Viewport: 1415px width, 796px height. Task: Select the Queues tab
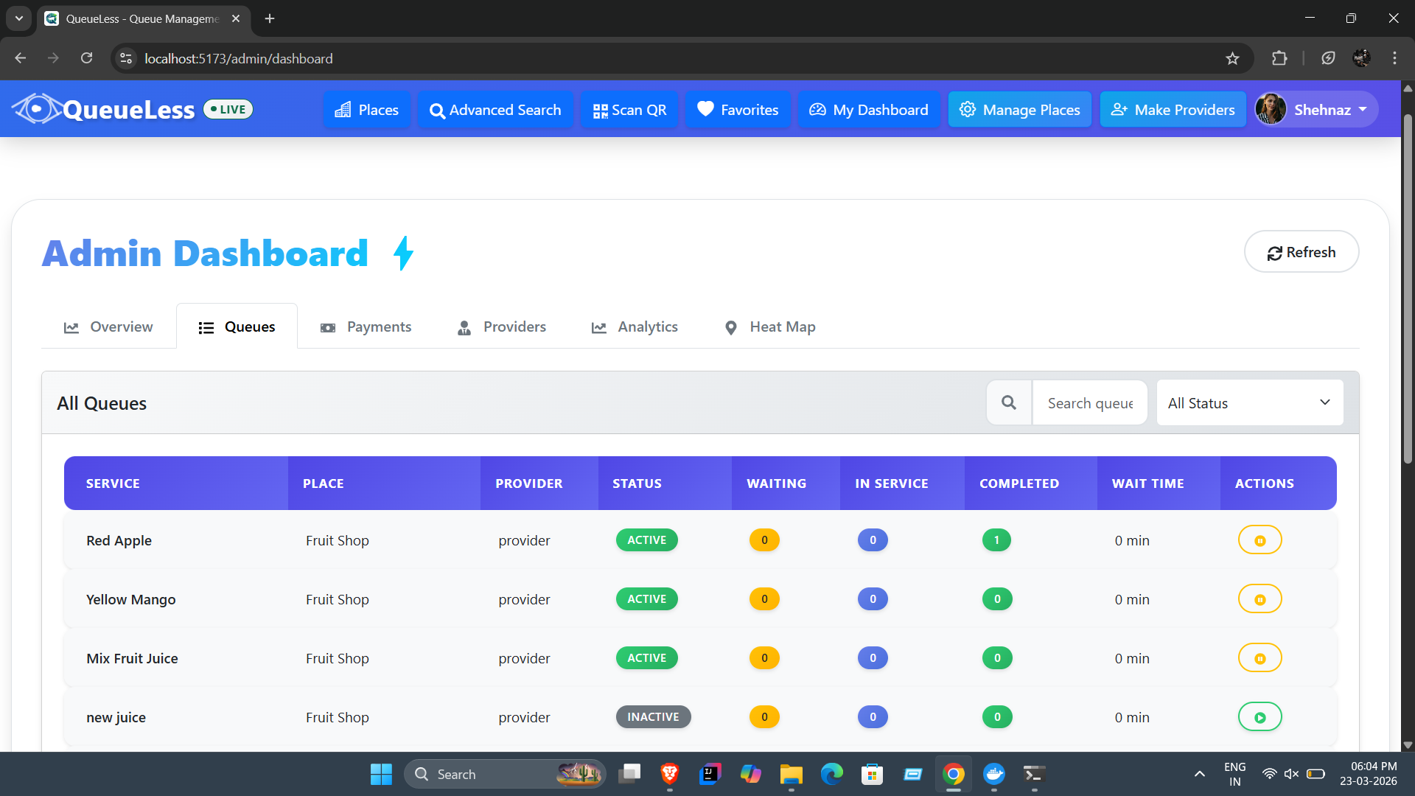point(237,327)
